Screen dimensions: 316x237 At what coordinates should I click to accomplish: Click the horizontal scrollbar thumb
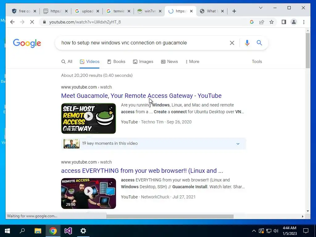click(170, 216)
